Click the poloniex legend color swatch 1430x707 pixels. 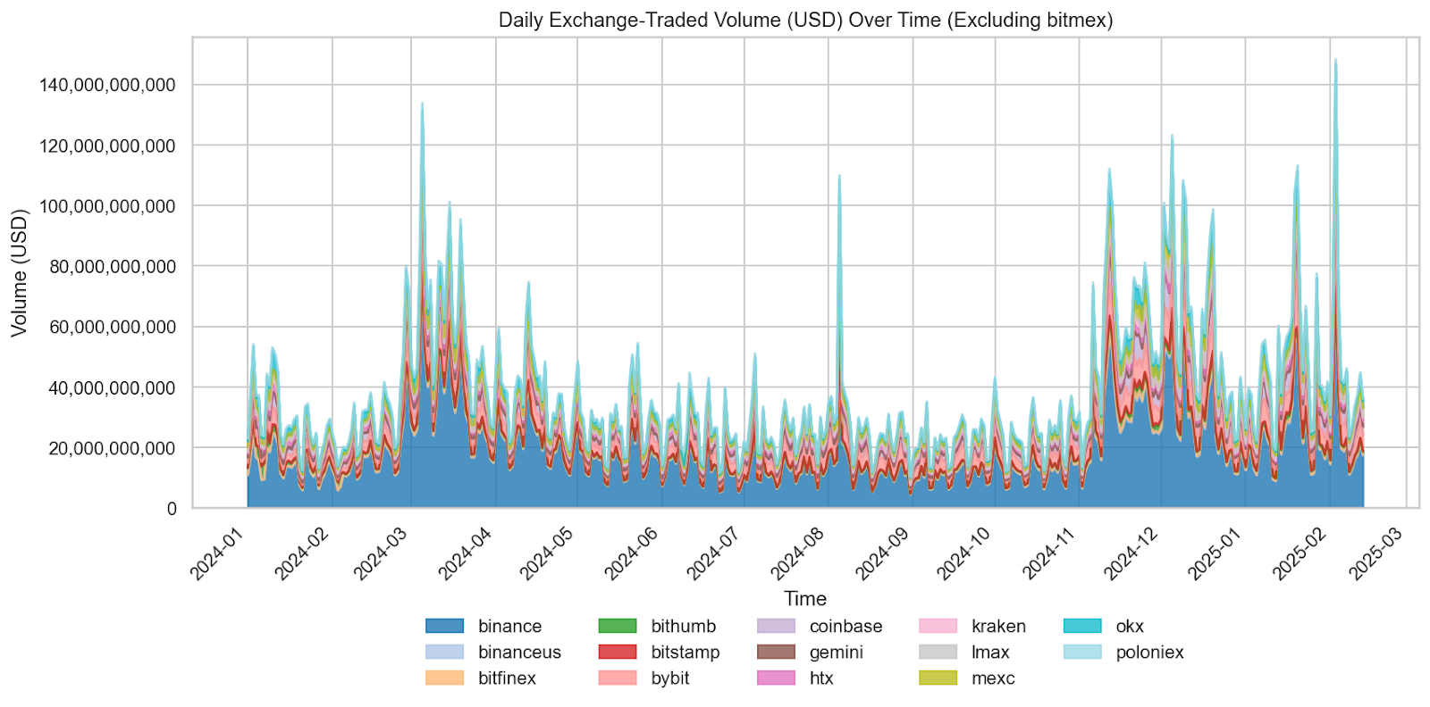(x=1082, y=653)
